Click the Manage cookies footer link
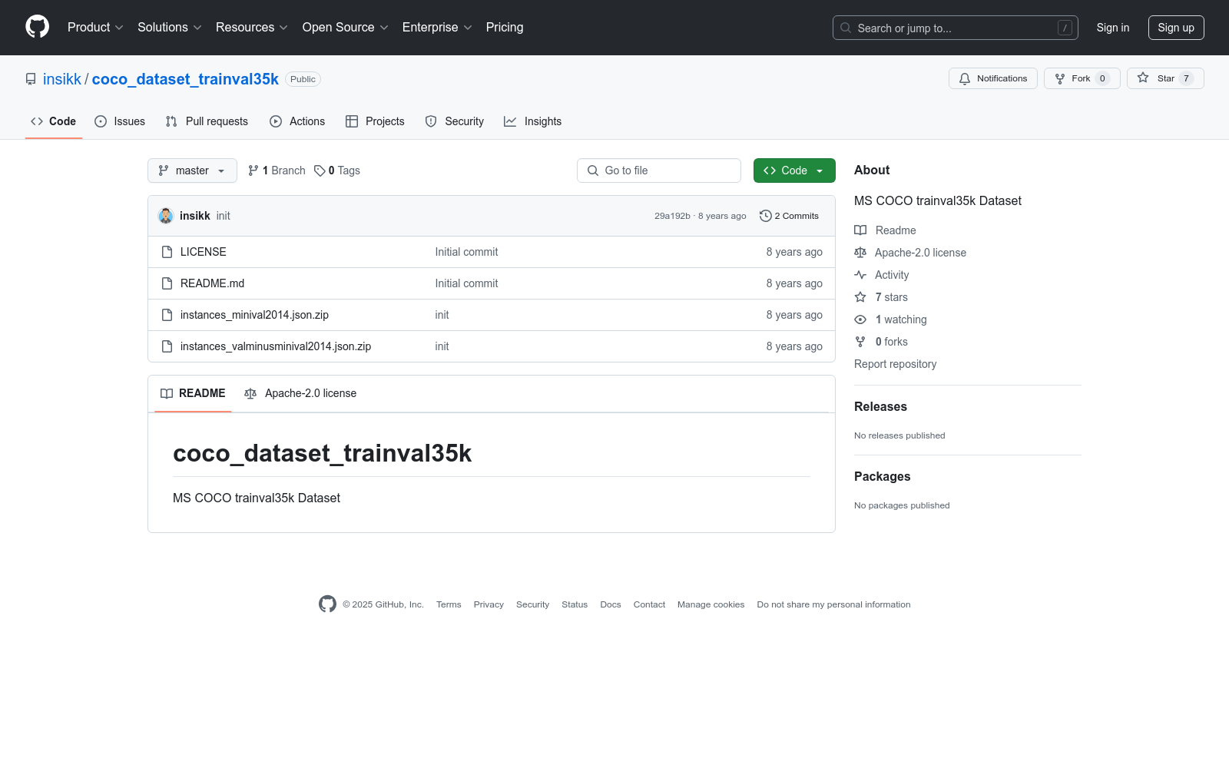 coord(711,604)
